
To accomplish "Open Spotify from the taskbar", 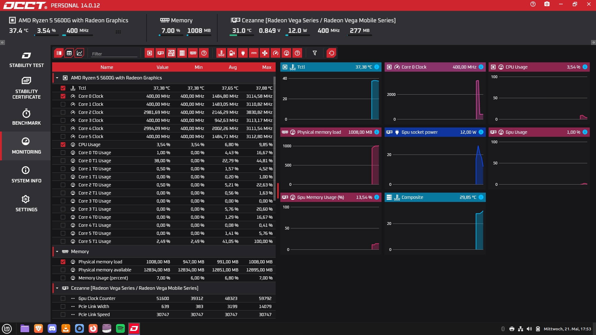I will pos(120,328).
